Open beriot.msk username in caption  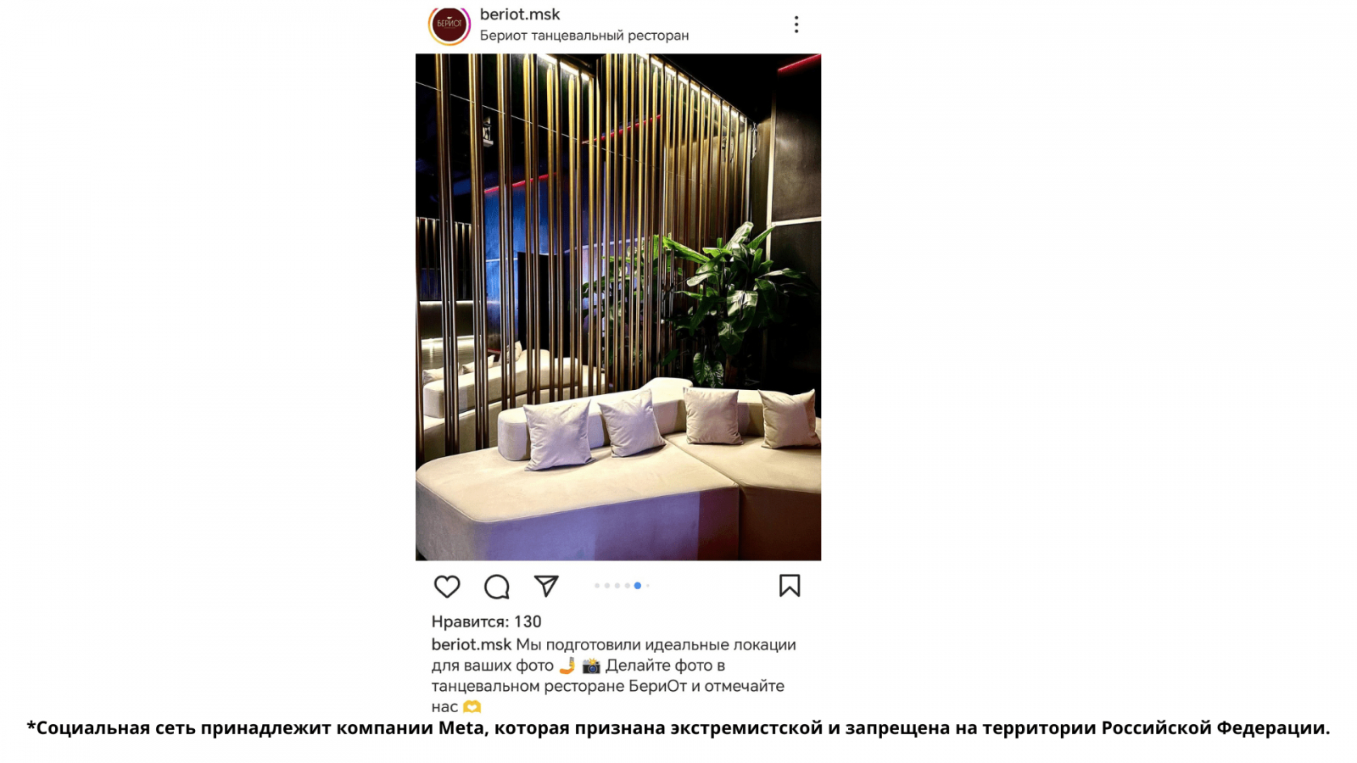click(472, 644)
